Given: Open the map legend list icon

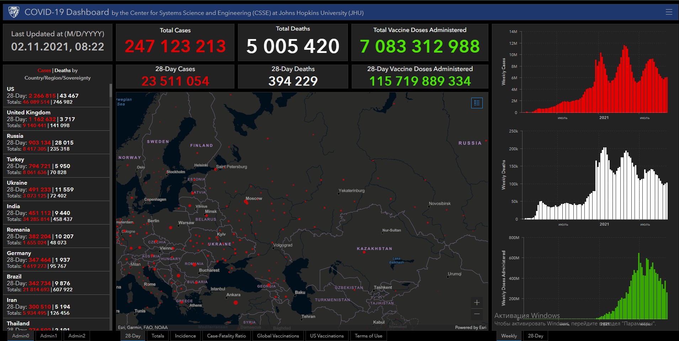Looking at the screenshot, I should click(x=477, y=103).
